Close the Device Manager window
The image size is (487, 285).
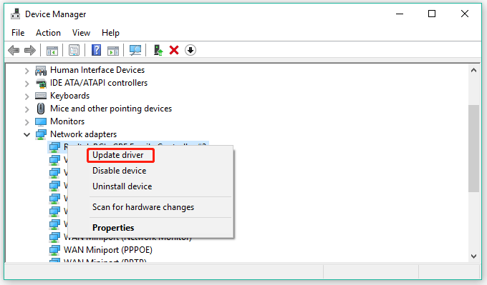pyautogui.click(x=465, y=14)
